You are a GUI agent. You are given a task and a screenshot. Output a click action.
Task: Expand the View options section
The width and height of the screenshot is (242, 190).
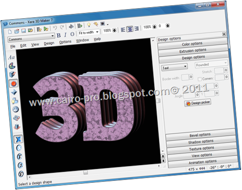202,155
